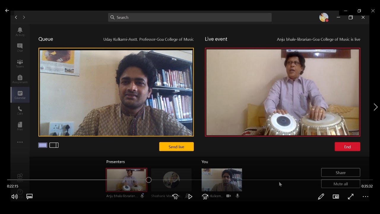The width and height of the screenshot is (380, 214).
Task: Click the elapsed time 0:22:15
Action: point(12,186)
